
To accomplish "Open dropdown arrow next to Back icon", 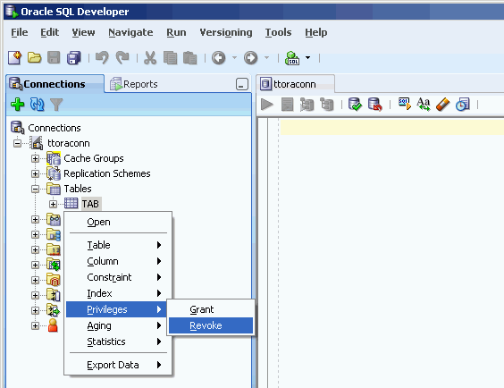I will (x=234, y=58).
